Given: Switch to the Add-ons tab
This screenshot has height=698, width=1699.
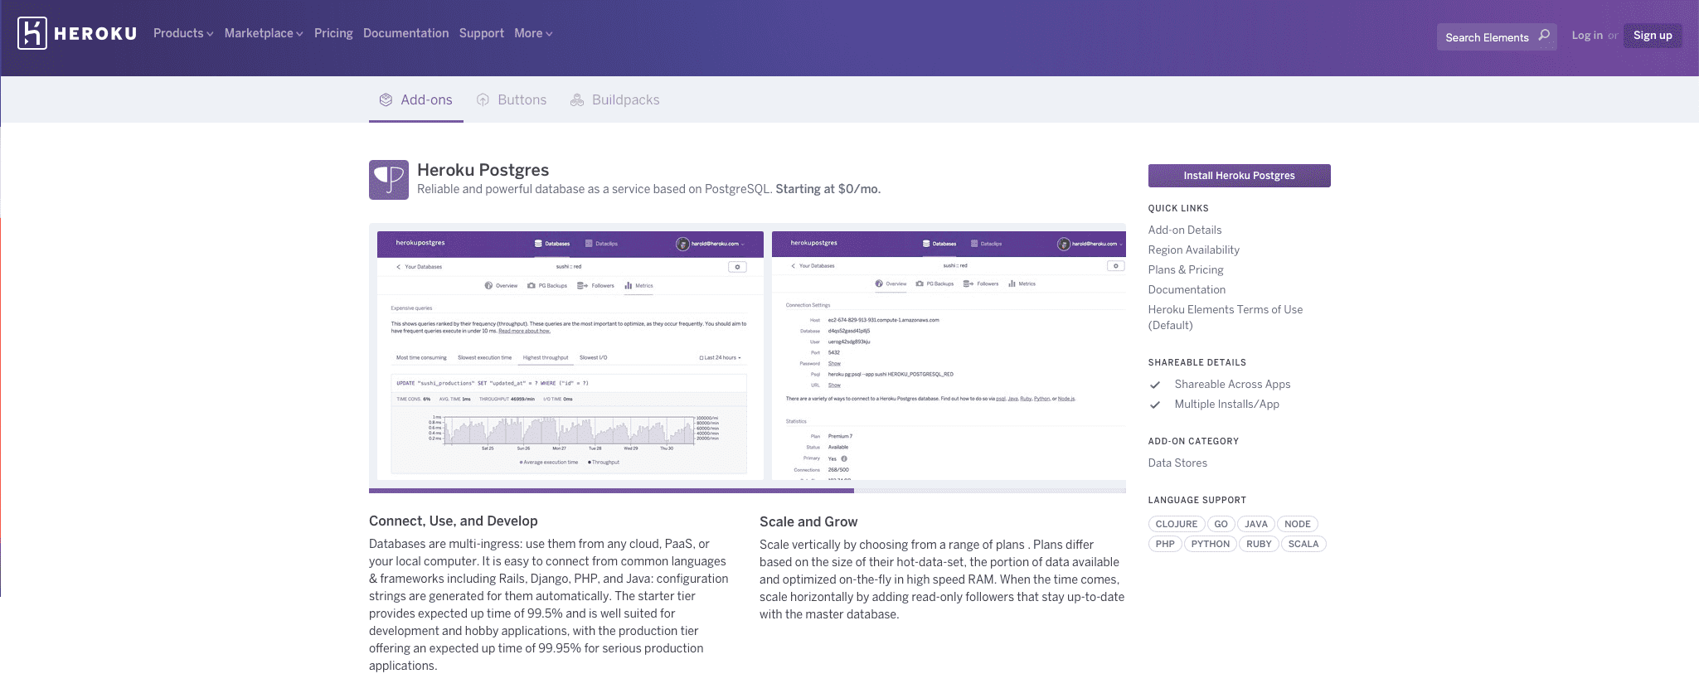Looking at the screenshot, I should (x=416, y=99).
